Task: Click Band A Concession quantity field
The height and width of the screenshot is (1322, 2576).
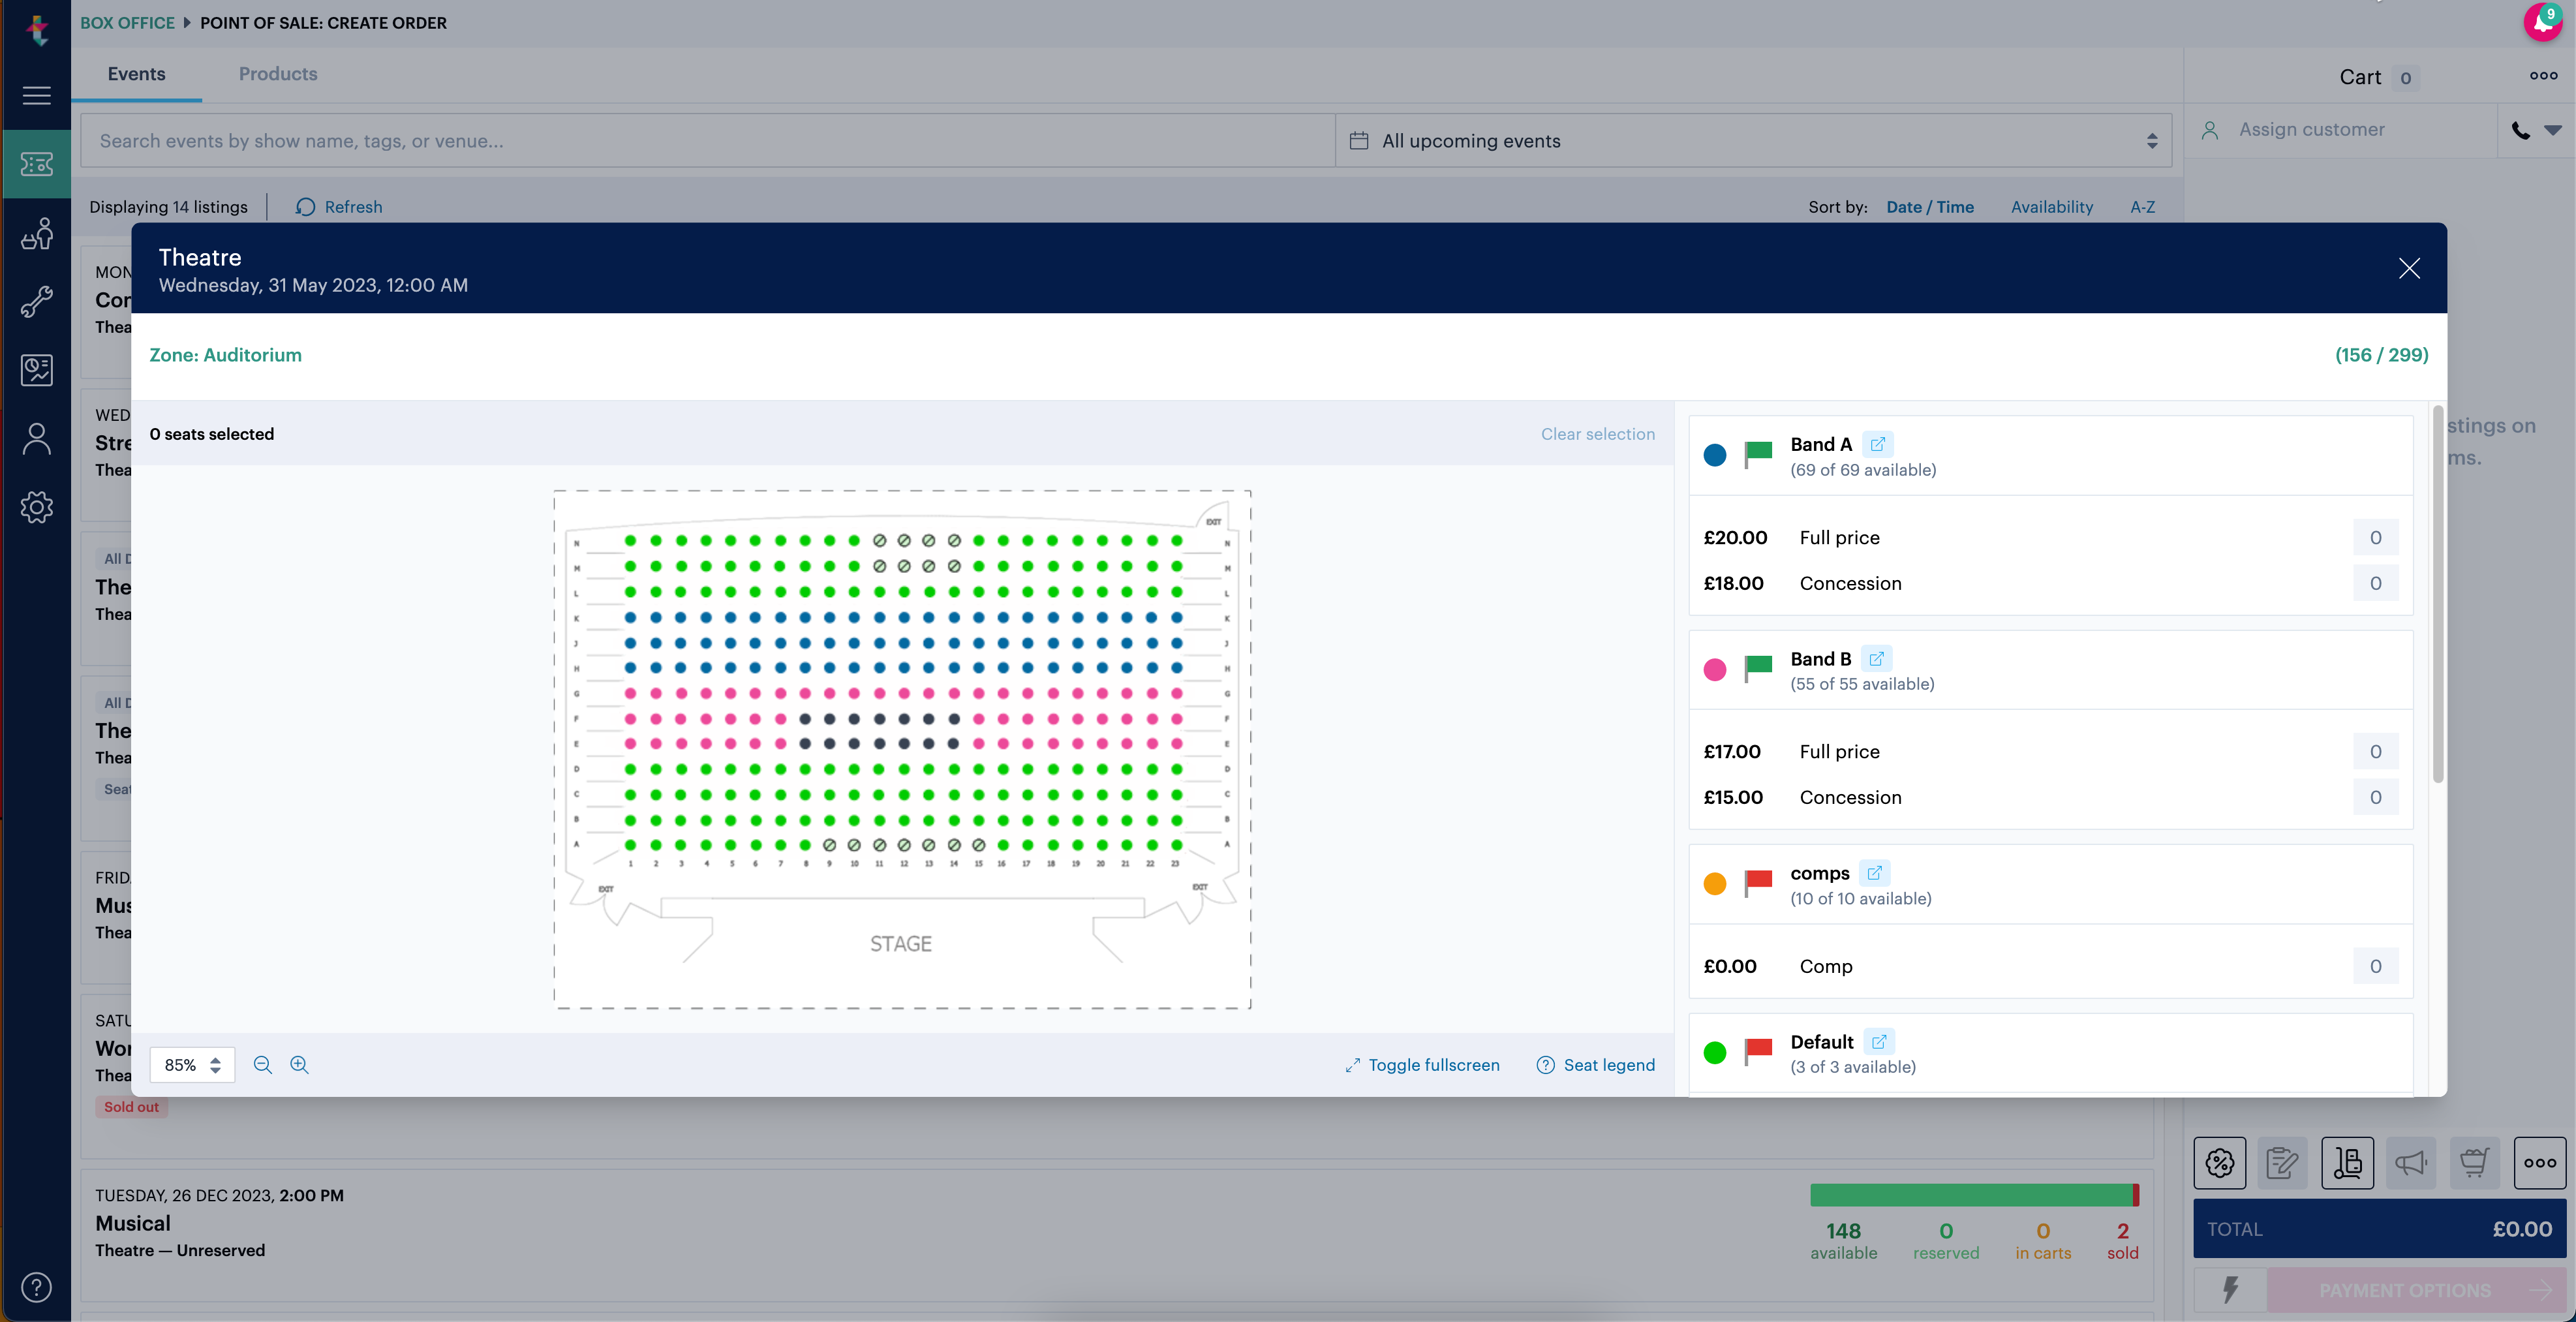Action: [x=2376, y=584]
